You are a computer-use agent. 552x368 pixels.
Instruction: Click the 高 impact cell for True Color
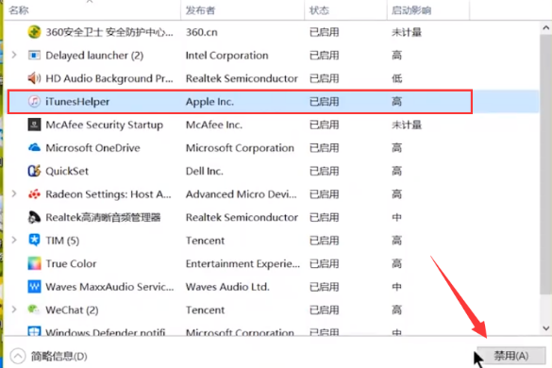pyautogui.click(x=396, y=264)
